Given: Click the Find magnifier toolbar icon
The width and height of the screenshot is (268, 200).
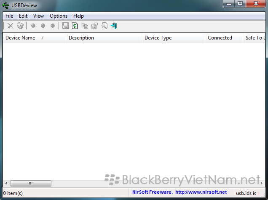Looking at the screenshot, I should 104,26.
